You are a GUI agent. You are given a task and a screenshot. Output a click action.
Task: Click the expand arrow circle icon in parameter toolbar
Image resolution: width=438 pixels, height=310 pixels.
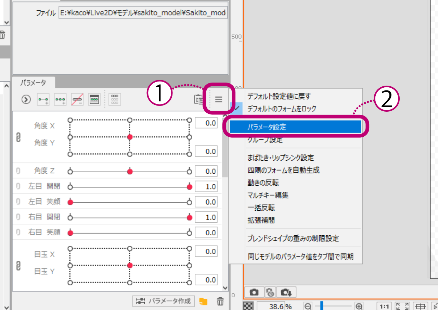26,99
